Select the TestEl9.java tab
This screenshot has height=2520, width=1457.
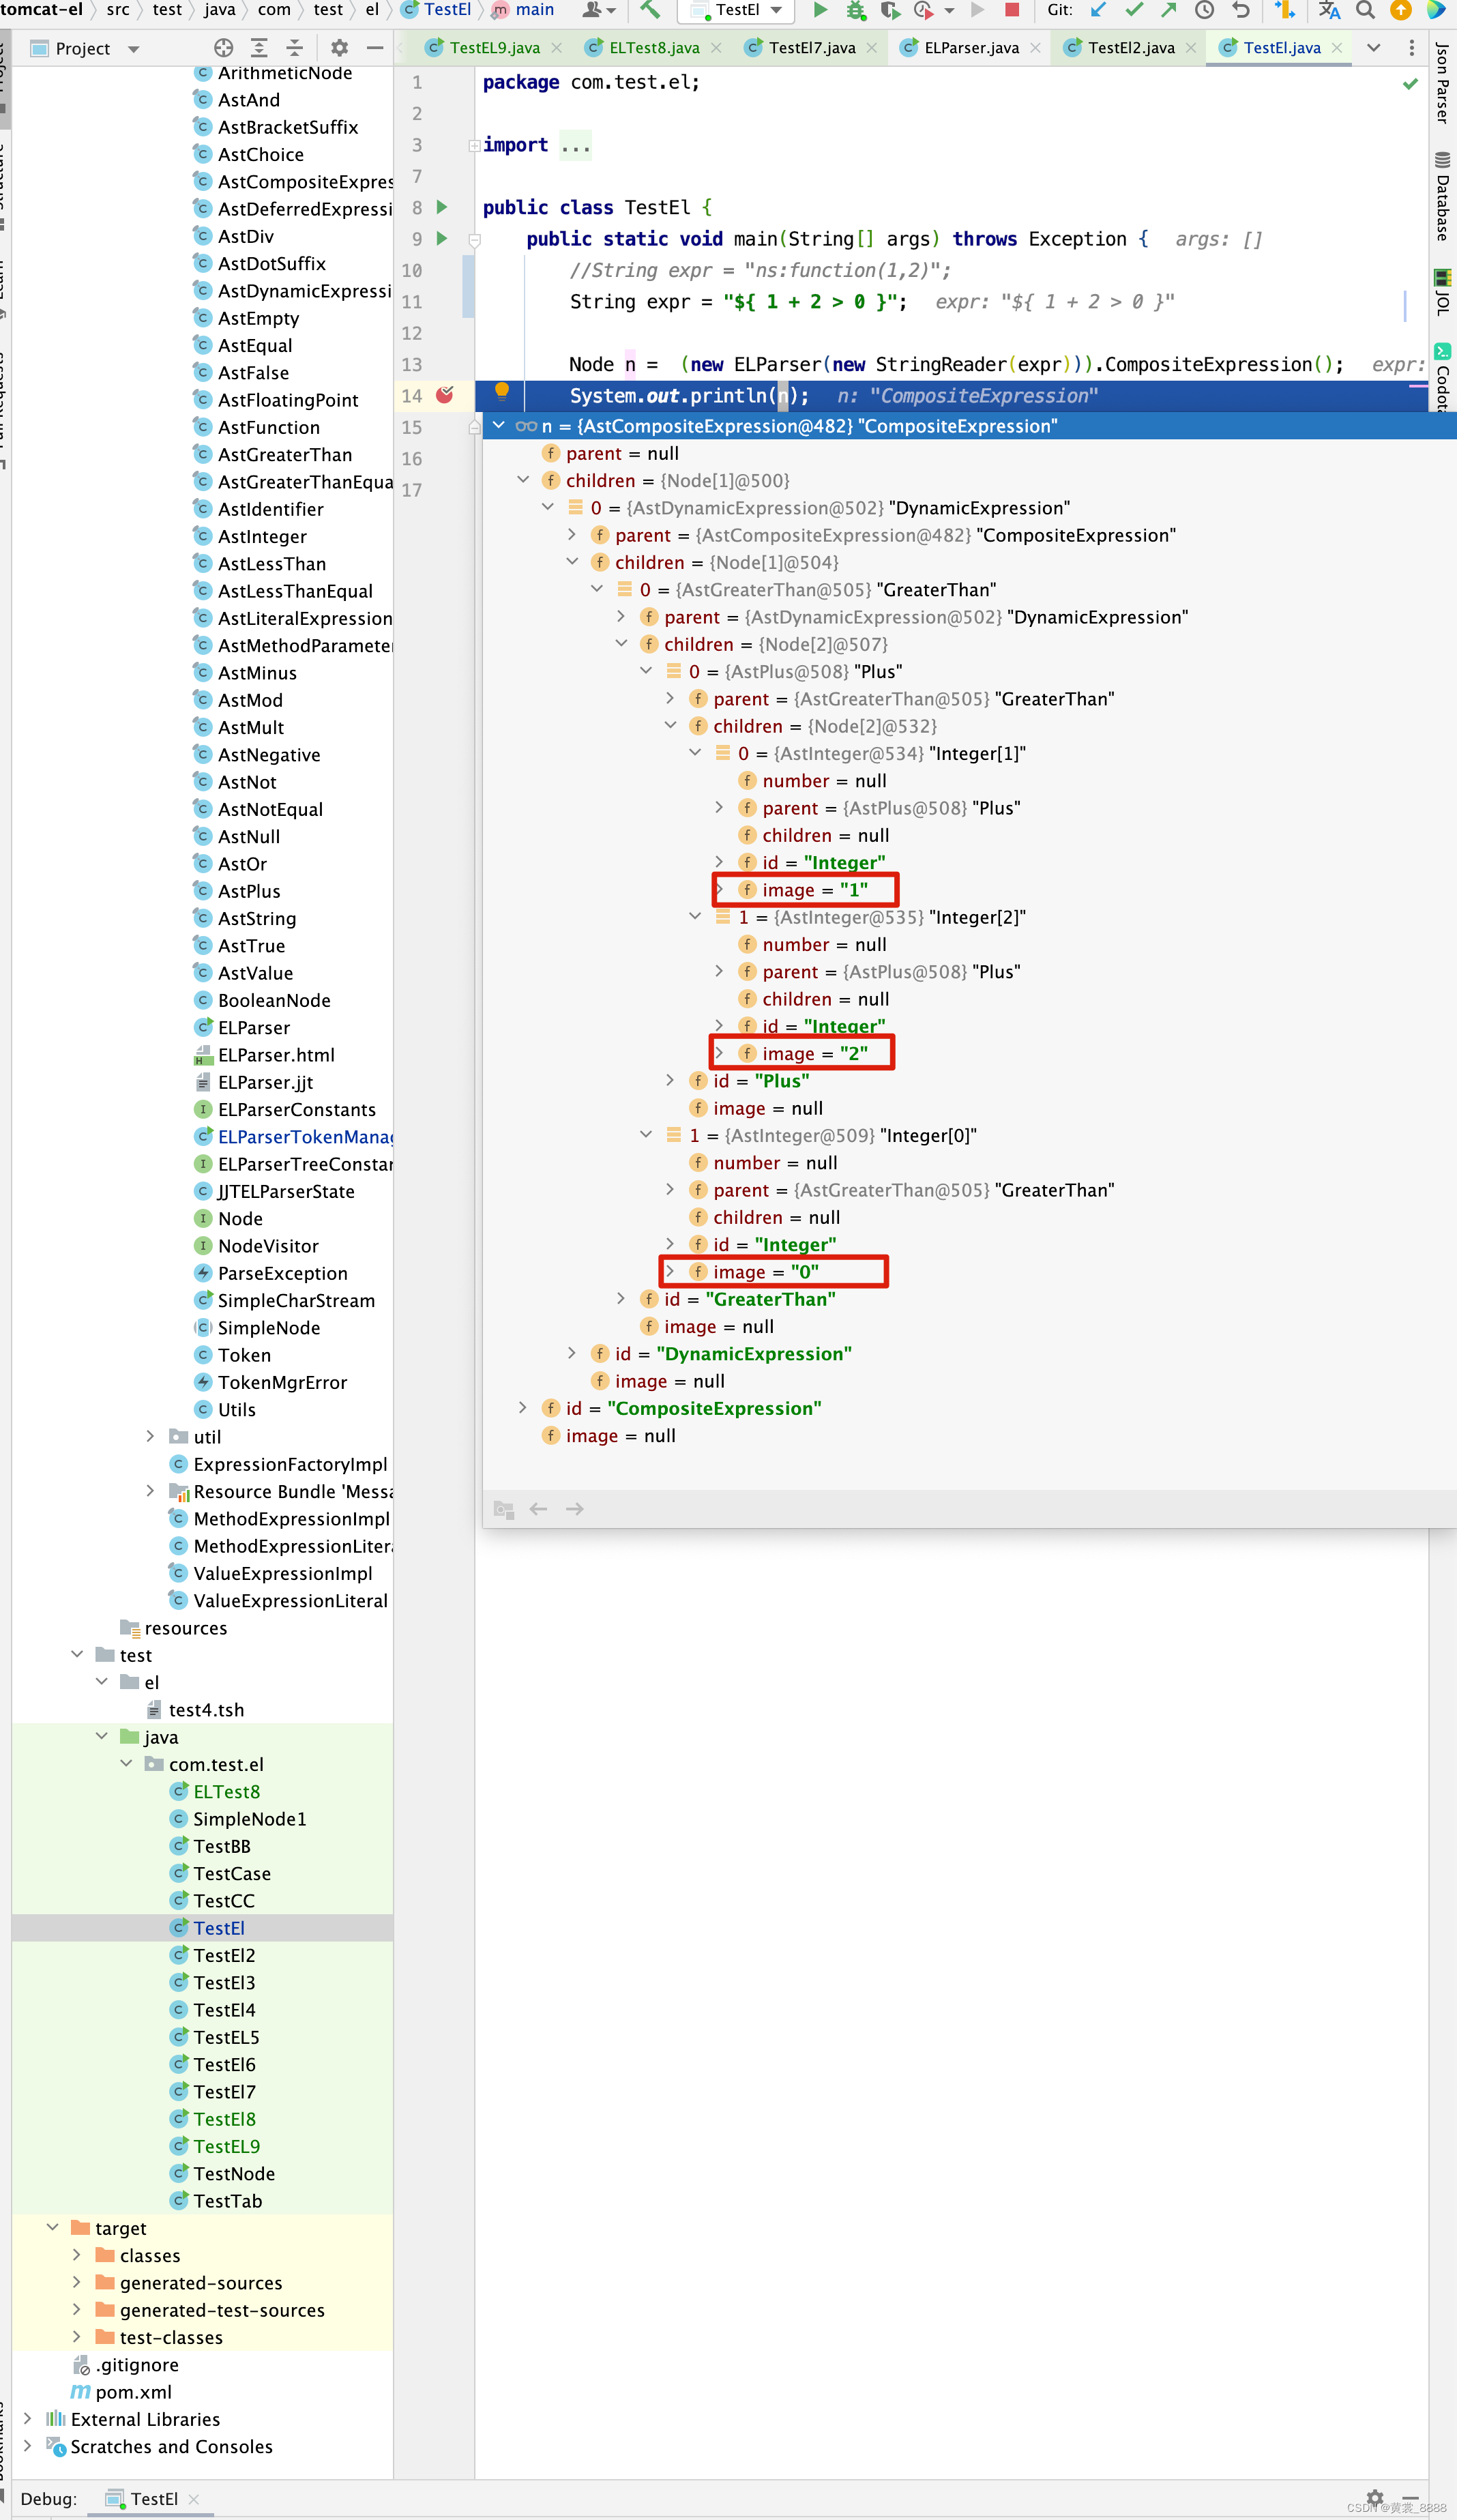click(460, 47)
